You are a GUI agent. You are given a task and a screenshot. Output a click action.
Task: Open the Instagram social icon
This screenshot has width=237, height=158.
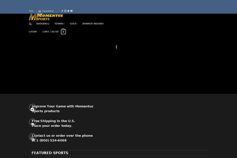(x=65, y=11)
